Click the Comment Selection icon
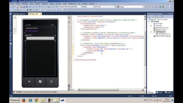 [34, 10]
